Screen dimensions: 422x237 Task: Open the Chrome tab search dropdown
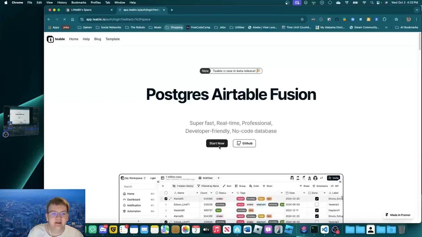coord(417,10)
